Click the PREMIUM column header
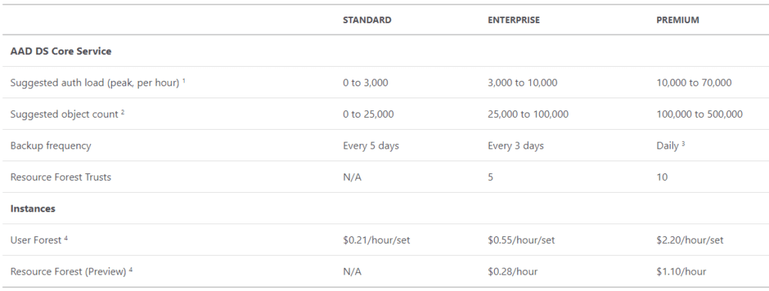 tap(678, 20)
